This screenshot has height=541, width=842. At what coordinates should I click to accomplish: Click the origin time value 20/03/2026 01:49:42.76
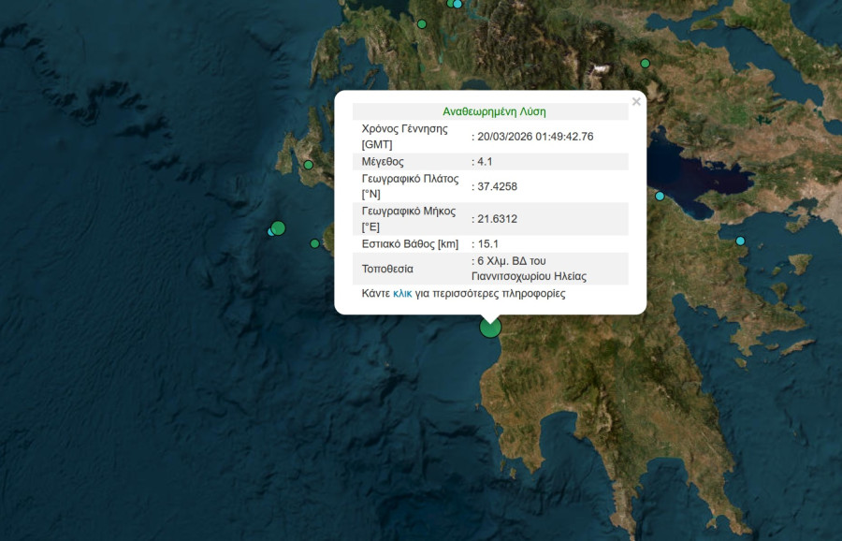(x=535, y=137)
